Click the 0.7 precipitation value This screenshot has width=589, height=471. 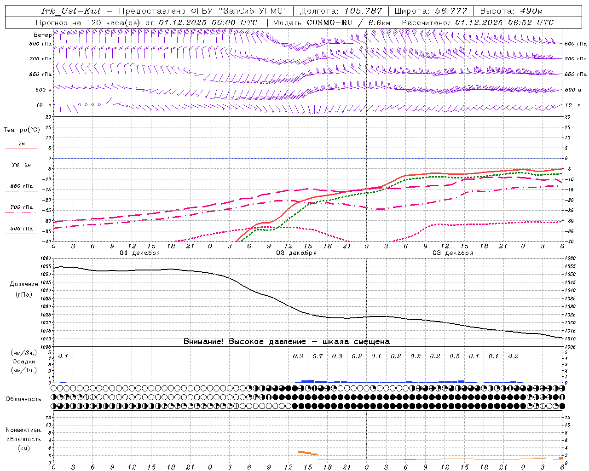tap(318, 356)
